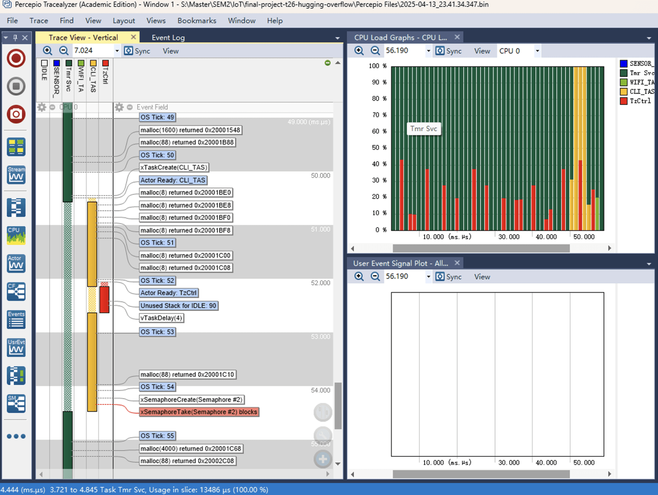This screenshot has width=658, height=495.
Task: Open the Actor instance graph icon
Action: 16,263
